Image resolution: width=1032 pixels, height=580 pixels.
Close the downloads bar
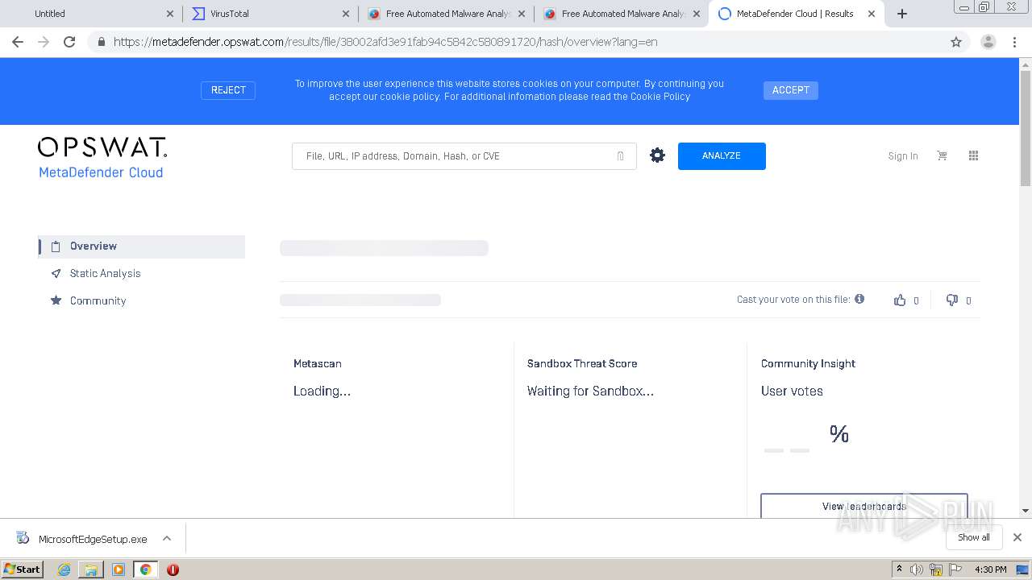point(1017,537)
